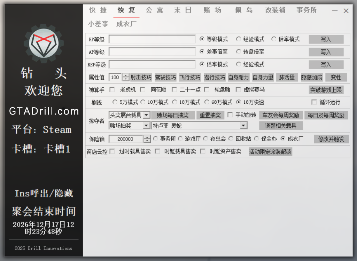Viewport: 357px width, 261px height.
Task: Select the 恢复 tab
Action: 126,10
